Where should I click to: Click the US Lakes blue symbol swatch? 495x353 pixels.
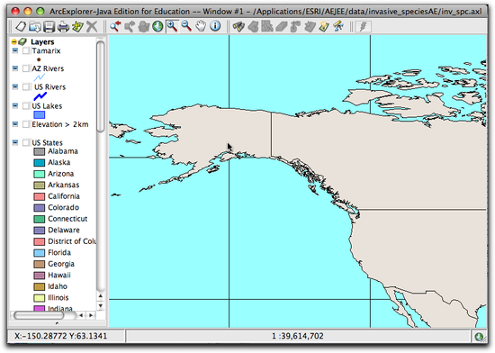(39, 115)
